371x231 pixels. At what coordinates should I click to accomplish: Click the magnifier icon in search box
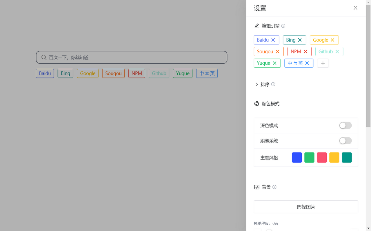click(x=44, y=57)
